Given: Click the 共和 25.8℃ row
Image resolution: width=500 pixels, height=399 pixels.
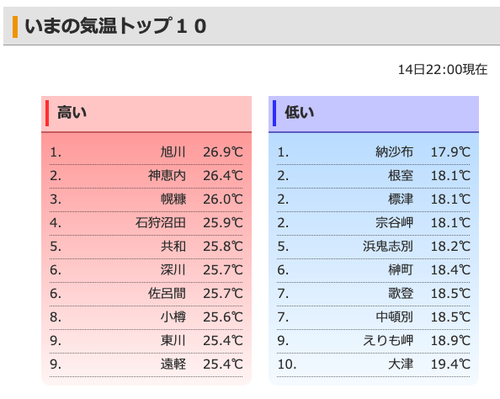Looking at the screenshot, I should (x=146, y=247).
